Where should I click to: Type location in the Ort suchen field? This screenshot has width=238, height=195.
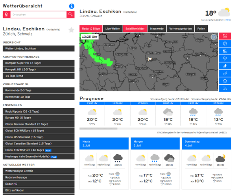[38, 15]
